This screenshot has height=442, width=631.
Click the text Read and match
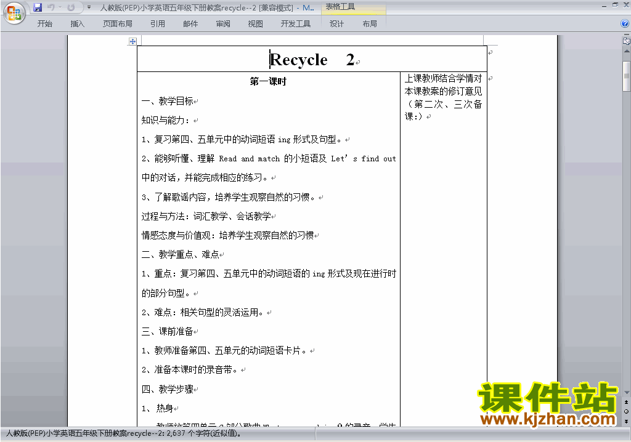coord(249,159)
